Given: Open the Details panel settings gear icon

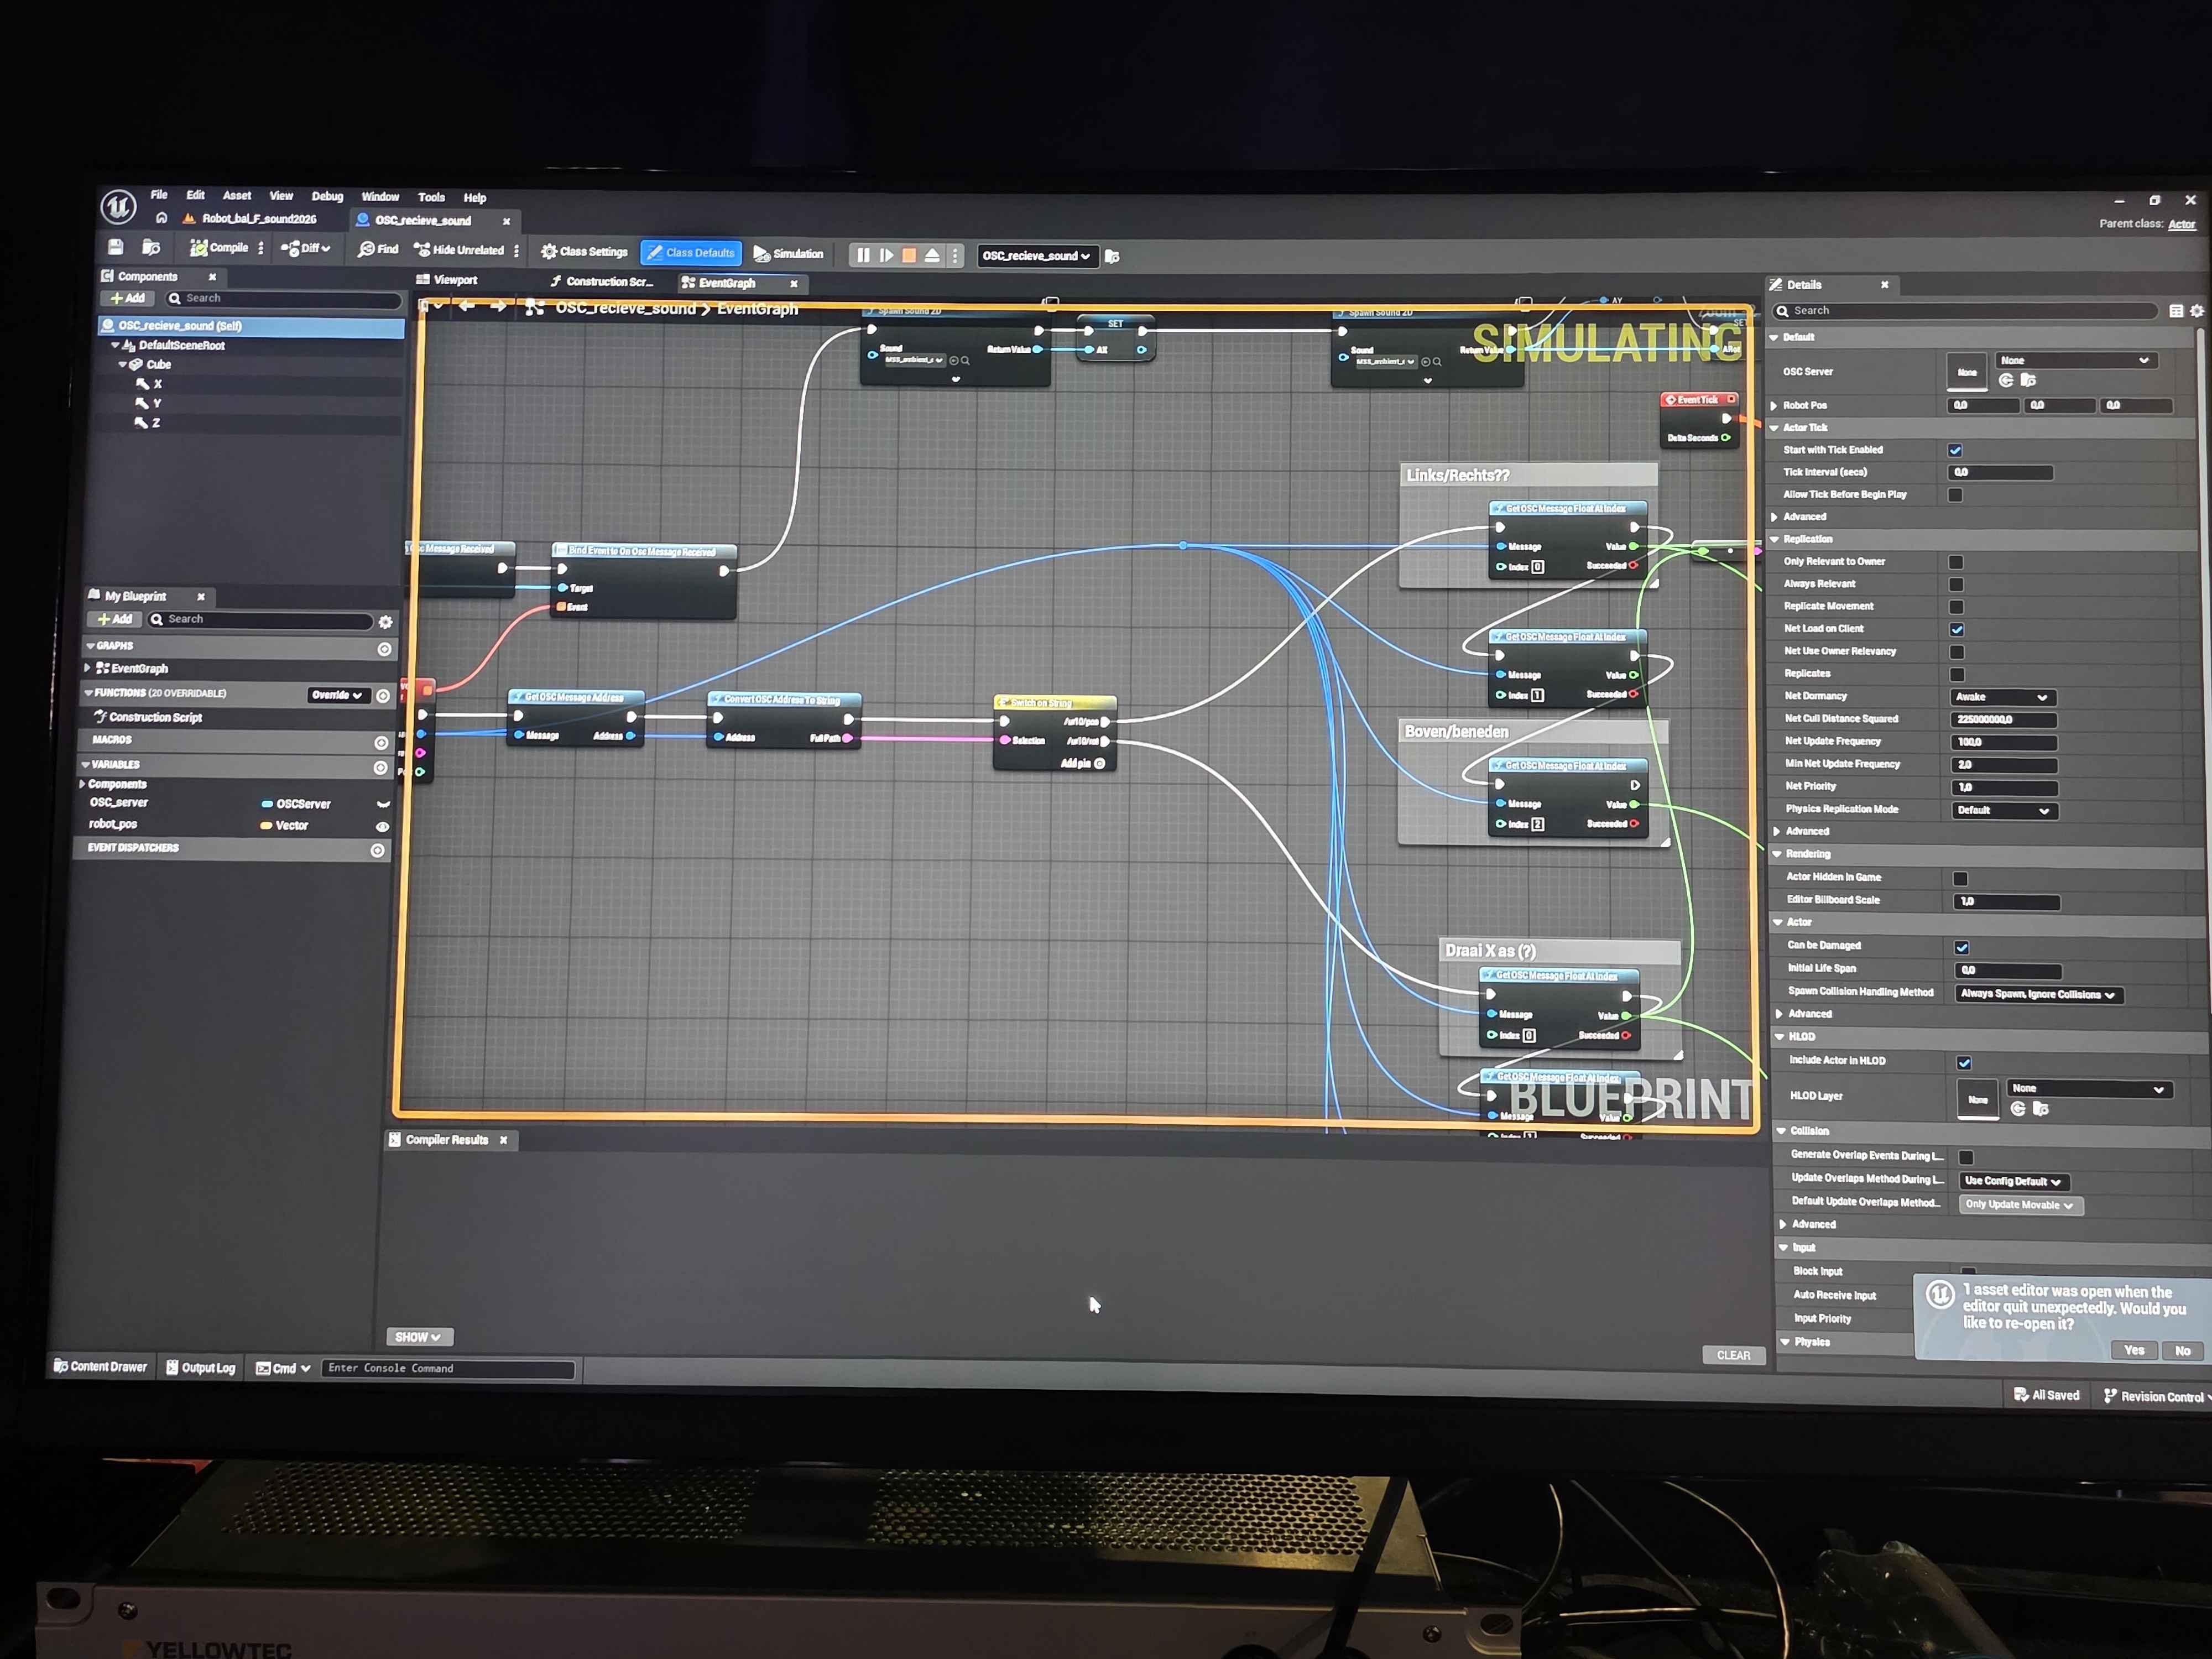Looking at the screenshot, I should point(2196,310).
